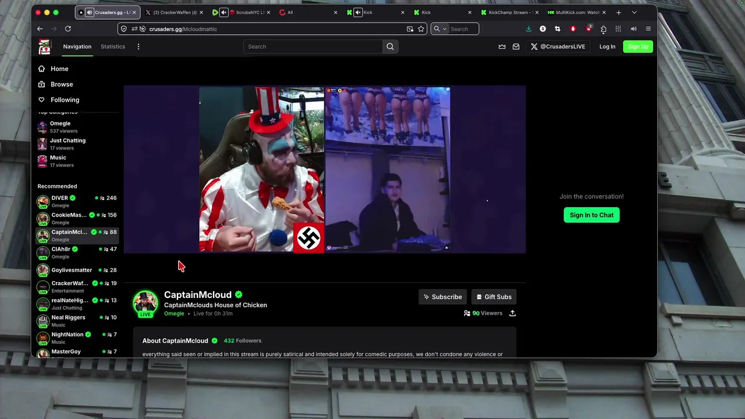745x419 pixels.
Task: Open the search engine dropdown arrow
Action: click(445, 29)
